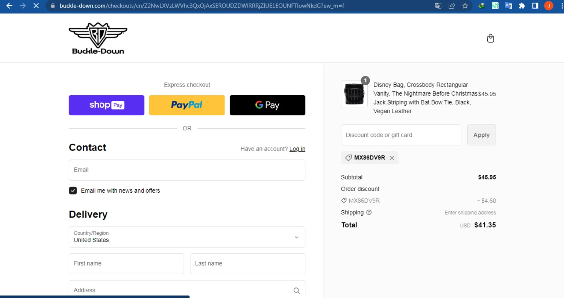564x298 pixels.
Task: Open the browser side panel icon
Action: coord(535,6)
